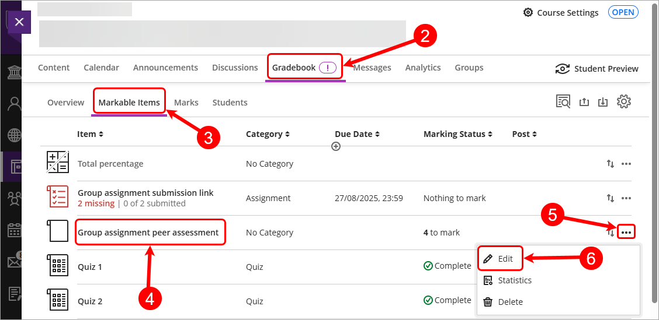Sort by Due Date column header
The image size is (659, 320).
point(357,134)
